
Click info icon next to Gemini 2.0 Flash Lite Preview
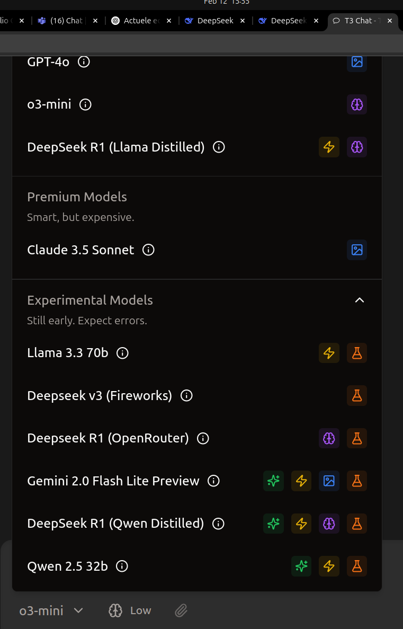click(213, 481)
